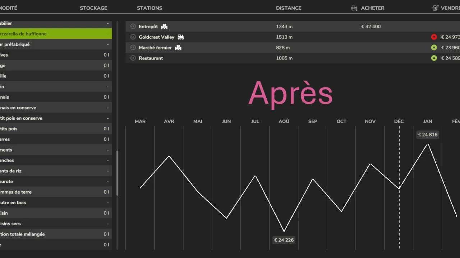Click the green price rise indicator for Restaurant
The height and width of the screenshot is (258, 460).
point(434,58)
